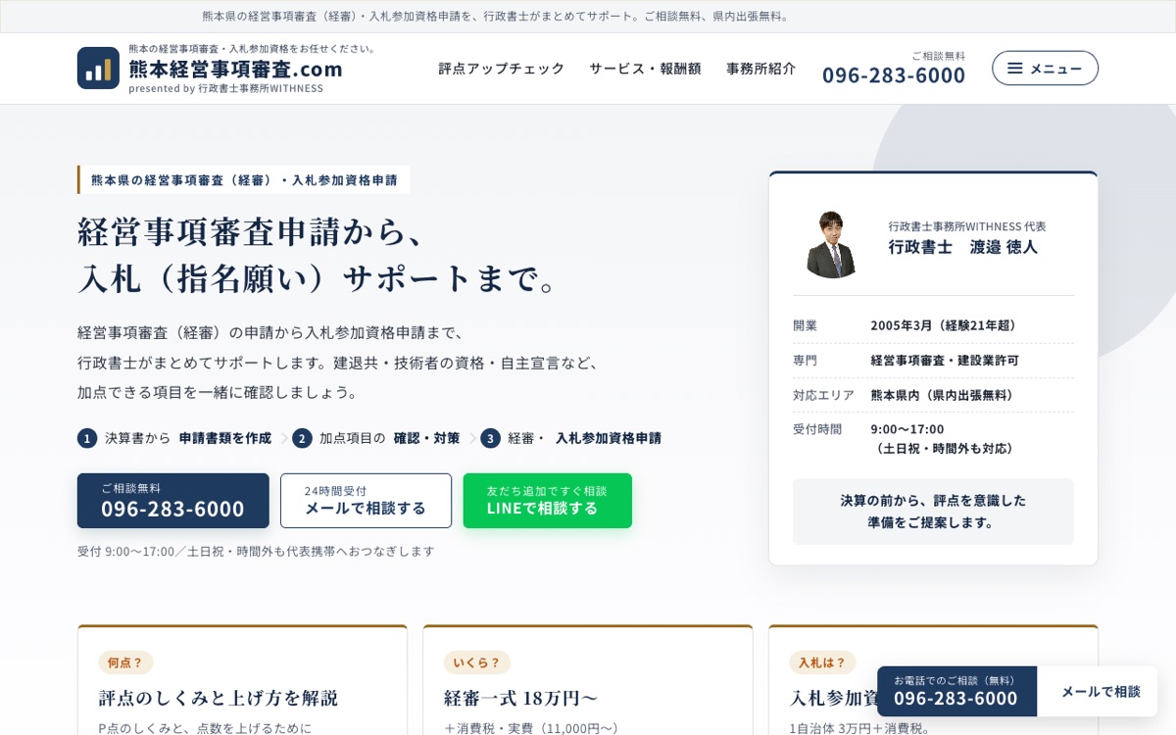
Task: Call header number 096-283-6000
Action: tap(894, 74)
